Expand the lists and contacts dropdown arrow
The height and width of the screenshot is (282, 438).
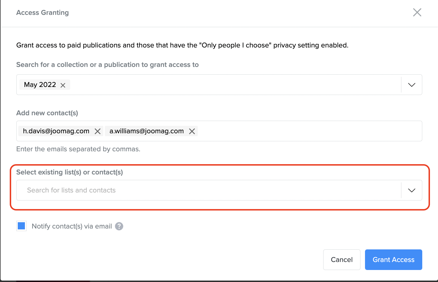point(411,190)
